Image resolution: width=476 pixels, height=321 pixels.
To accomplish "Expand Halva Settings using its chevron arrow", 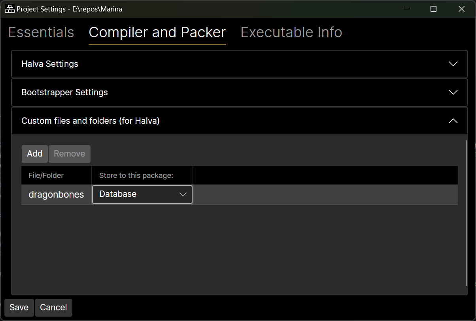I will tap(453, 64).
